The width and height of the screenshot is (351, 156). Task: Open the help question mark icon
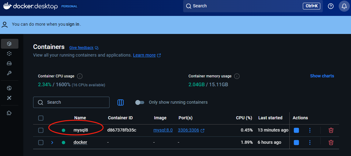pos(331,6)
